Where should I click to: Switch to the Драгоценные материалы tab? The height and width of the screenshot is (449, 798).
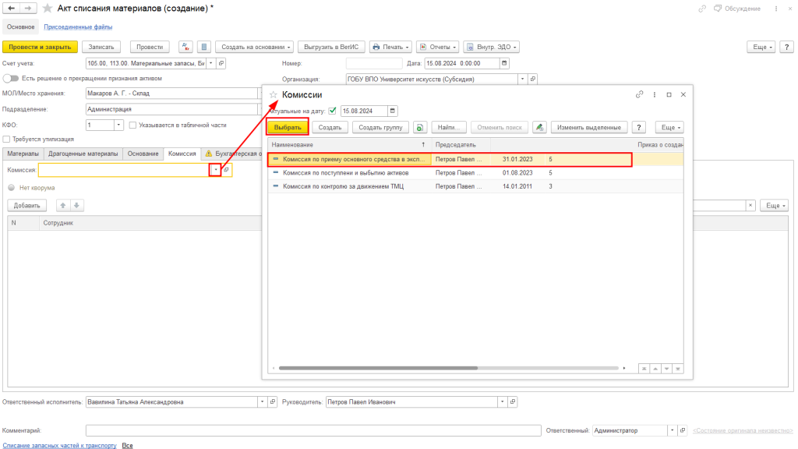tap(83, 154)
